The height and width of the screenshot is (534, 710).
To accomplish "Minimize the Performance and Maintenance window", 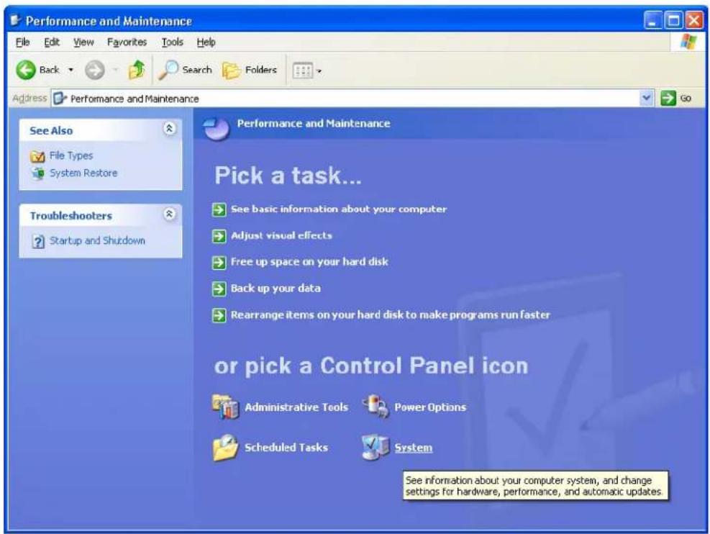I will 652,20.
